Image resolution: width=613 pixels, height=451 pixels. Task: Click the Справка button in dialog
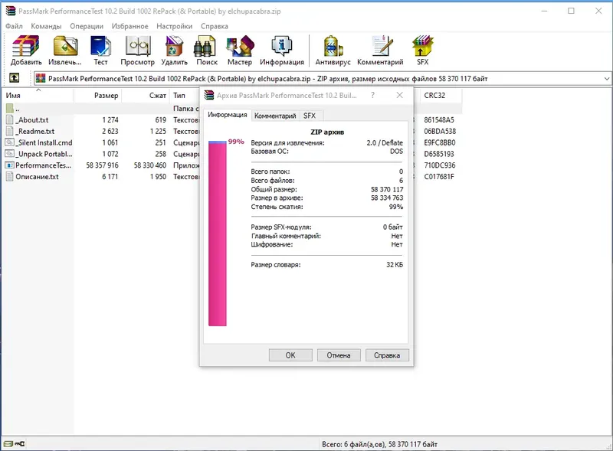(x=387, y=355)
